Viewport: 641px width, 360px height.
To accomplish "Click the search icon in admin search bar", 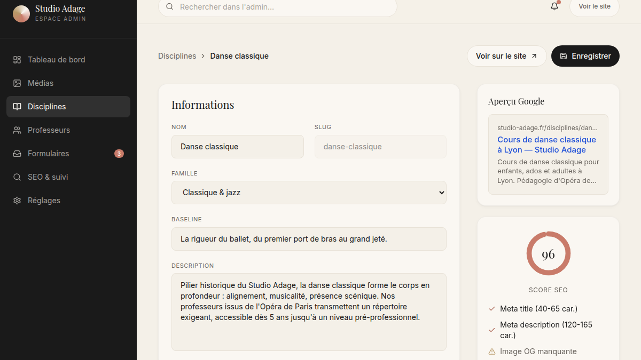I will pos(170,7).
